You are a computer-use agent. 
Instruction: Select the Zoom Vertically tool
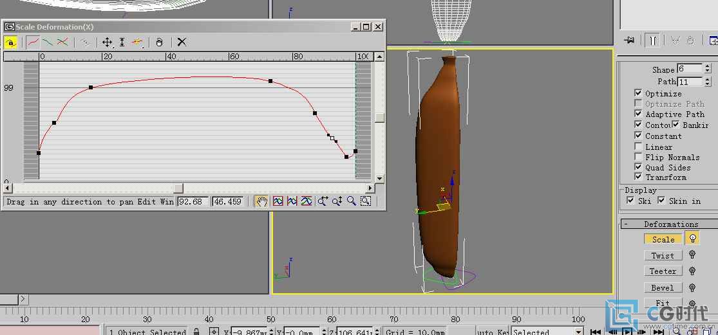[x=337, y=201]
